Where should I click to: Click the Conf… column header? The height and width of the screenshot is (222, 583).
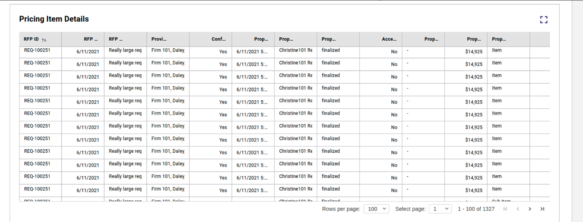(x=210, y=39)
